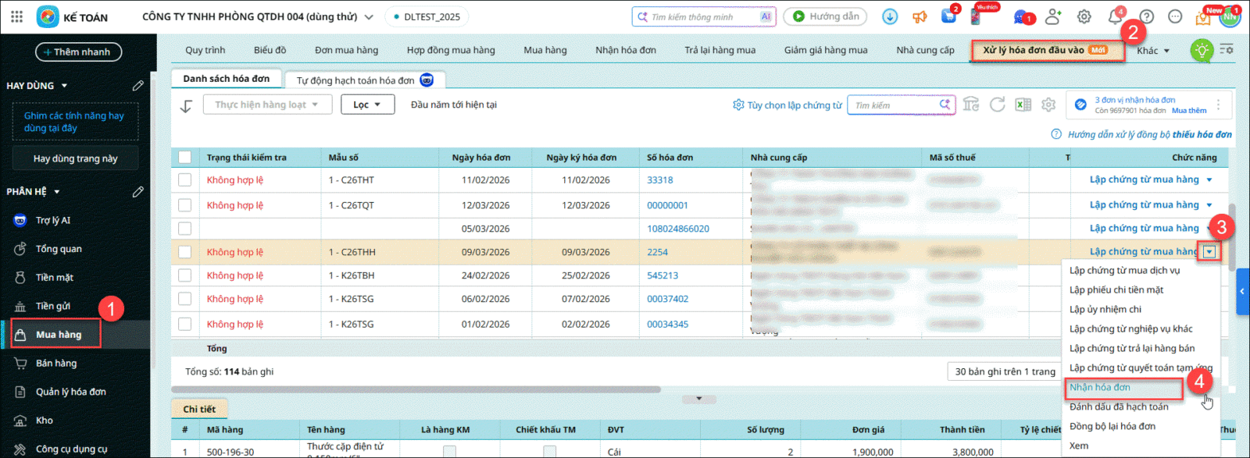Open the shopping cart icon in header
Screen dimensions: 1250x458
pos(949,16)
